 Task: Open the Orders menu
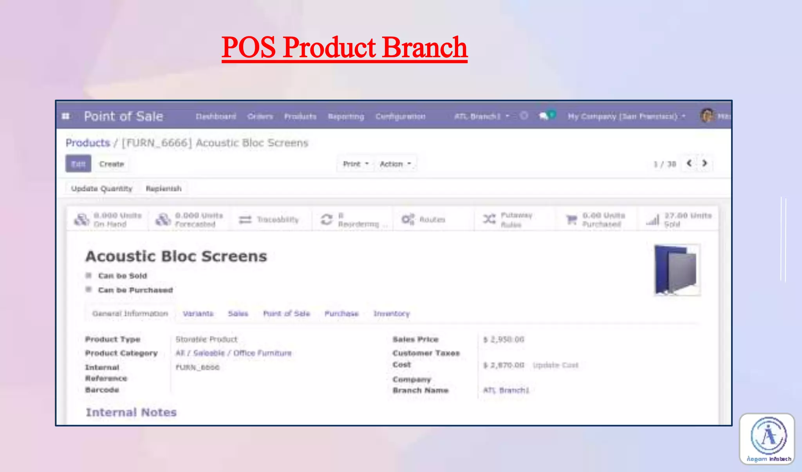[x=260, y=116]
